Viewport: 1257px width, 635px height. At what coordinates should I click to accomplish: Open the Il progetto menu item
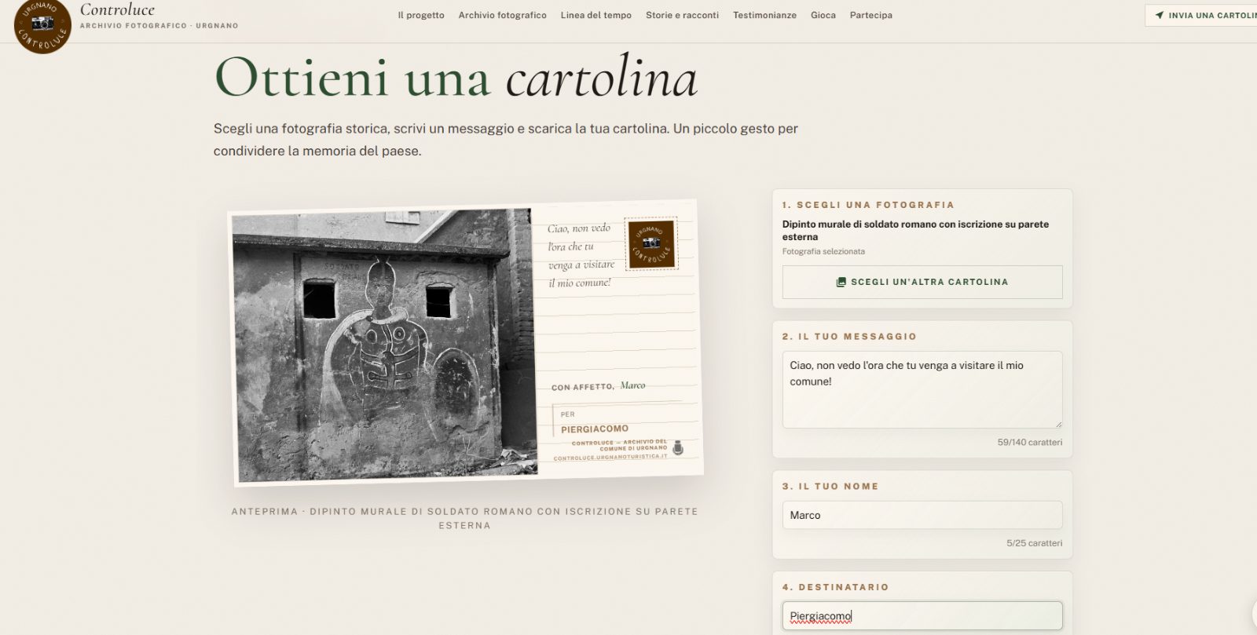pyautogui.click(x=420, y=15)
